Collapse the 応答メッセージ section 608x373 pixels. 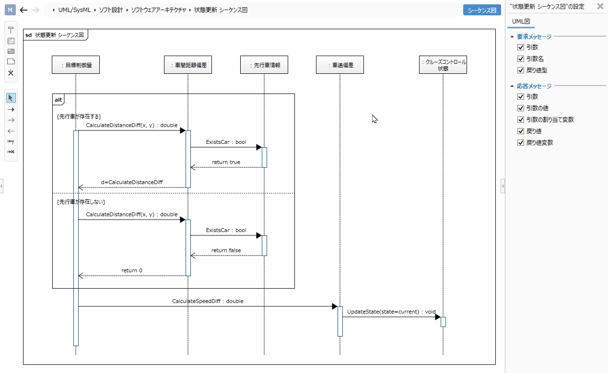pyautogui.click(x=512, y=86)
